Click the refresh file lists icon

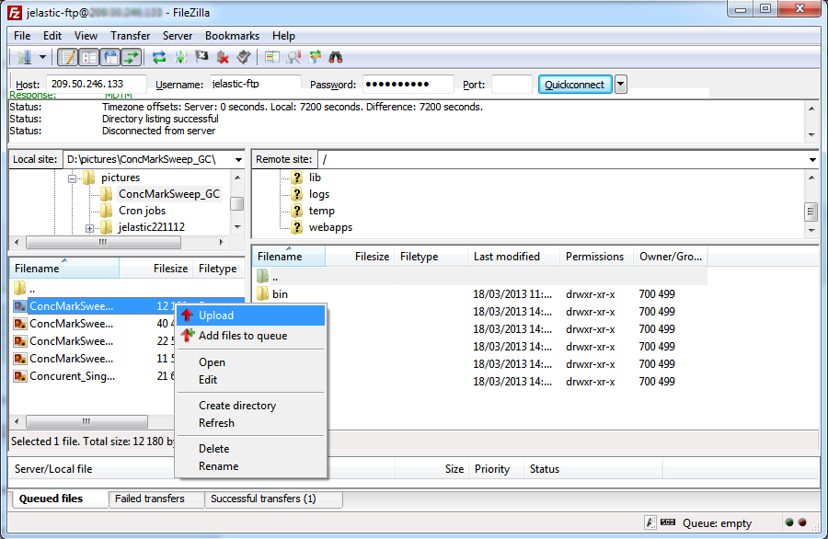coord(159,57)
